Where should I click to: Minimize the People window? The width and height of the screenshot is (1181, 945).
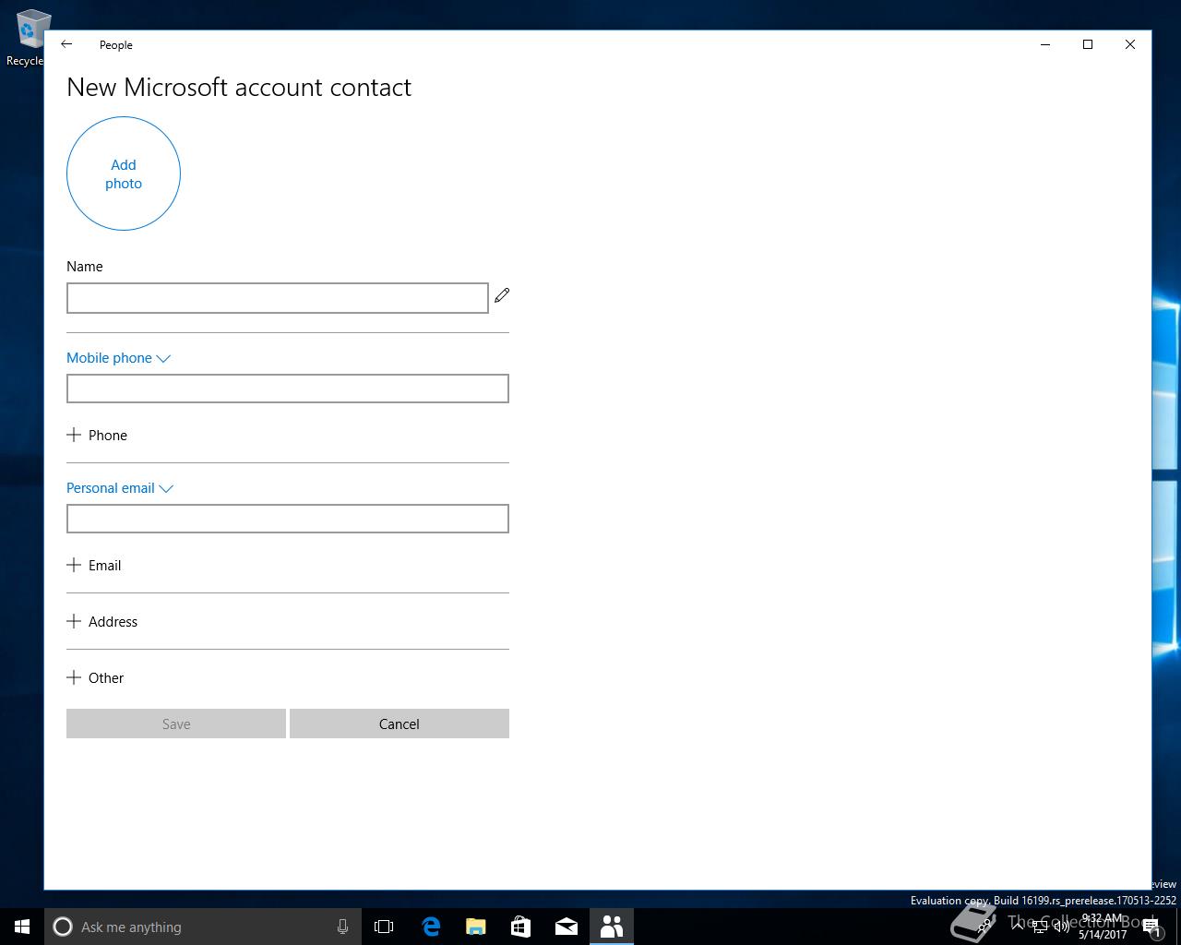[1045, 44]
